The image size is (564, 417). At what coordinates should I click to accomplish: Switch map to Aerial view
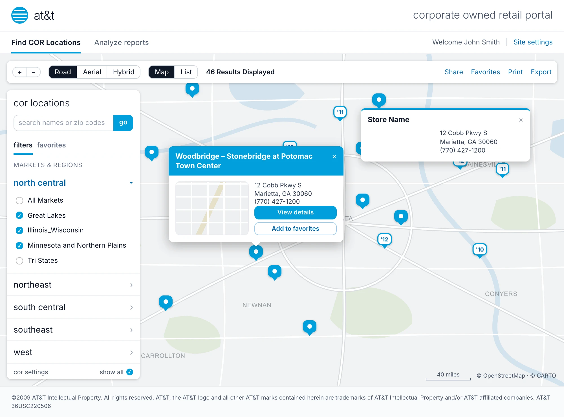click(92, 72)
